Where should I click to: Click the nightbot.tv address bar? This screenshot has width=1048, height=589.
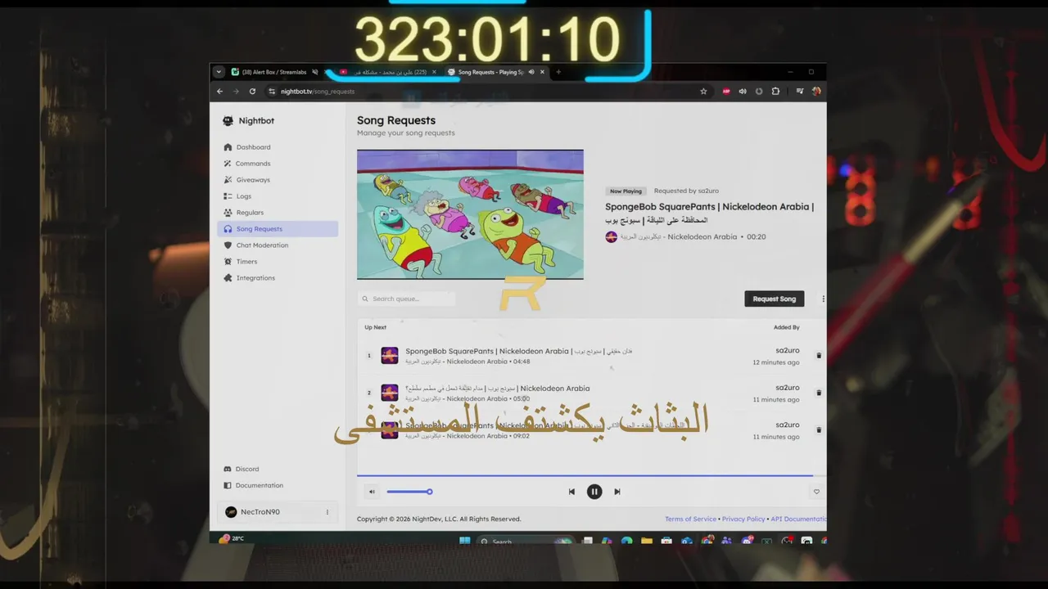(488, 92)
